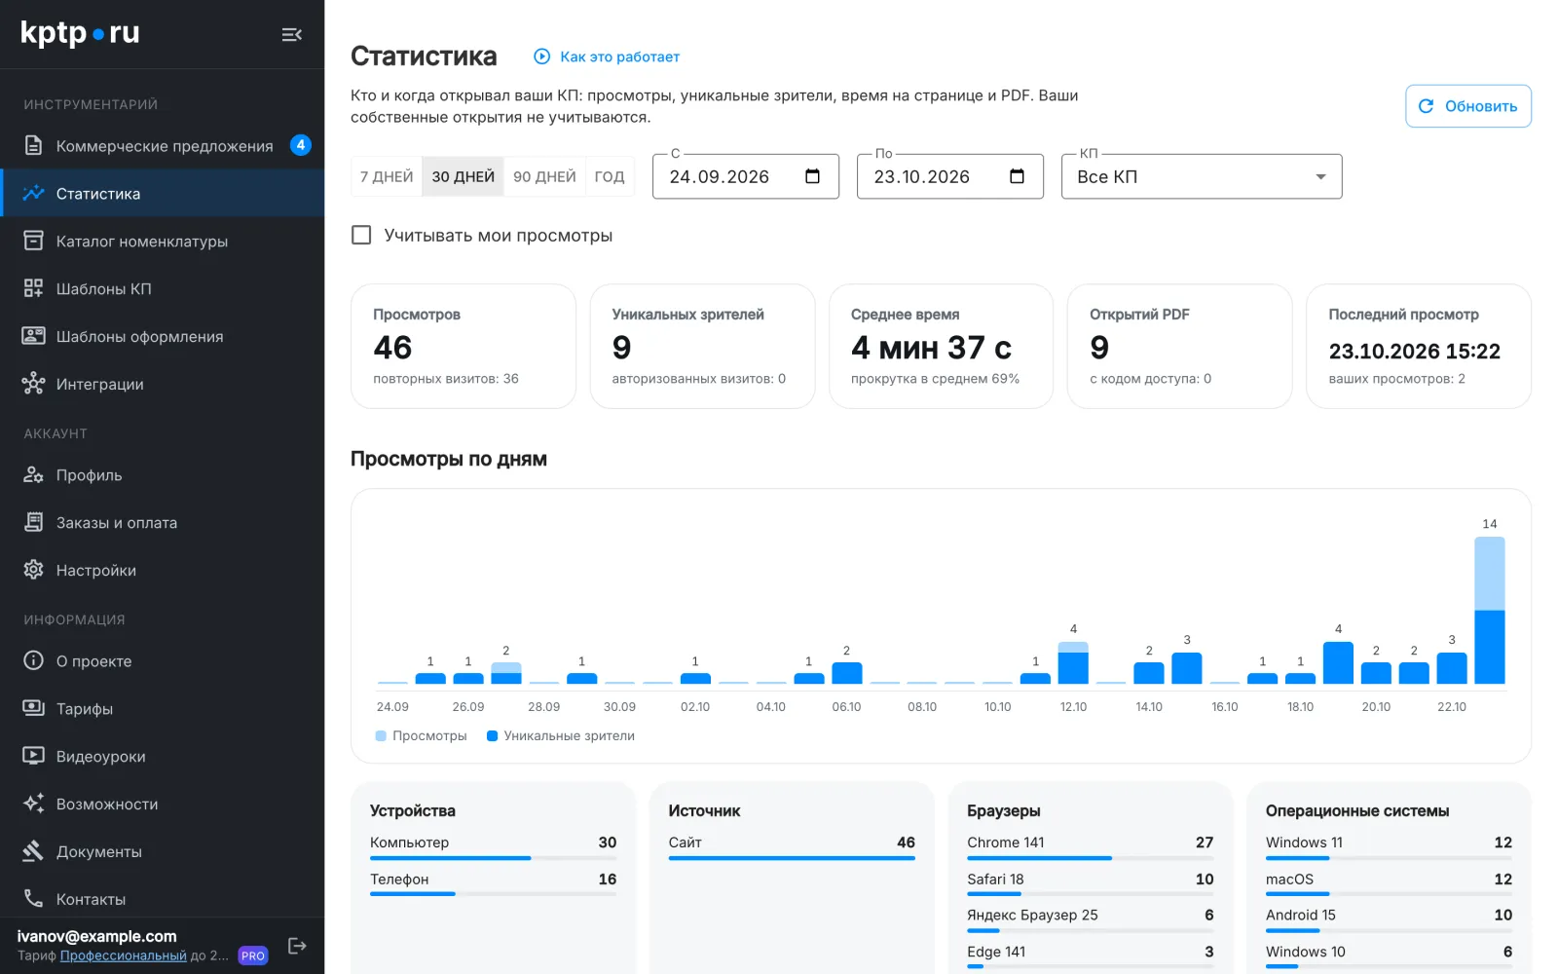1558x974 pixels.
Task: Click the end date field 23.10.2026
Action: (x=950, y=176)
